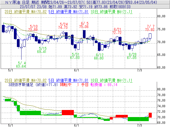The width and height of the screenshot is (170, 129).
Task: Click the long dark candle at 6/5 high
Action: click(84, 34)
